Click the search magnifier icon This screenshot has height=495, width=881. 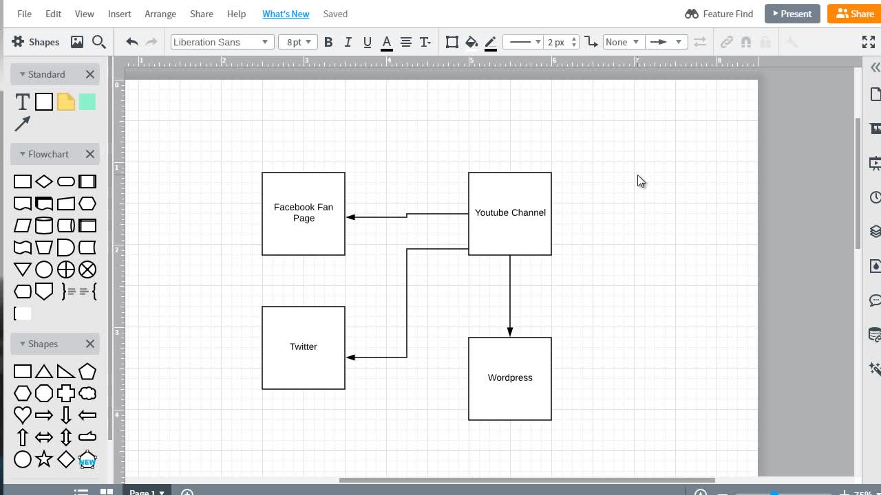pyautogui.click(x=99, y=42)
